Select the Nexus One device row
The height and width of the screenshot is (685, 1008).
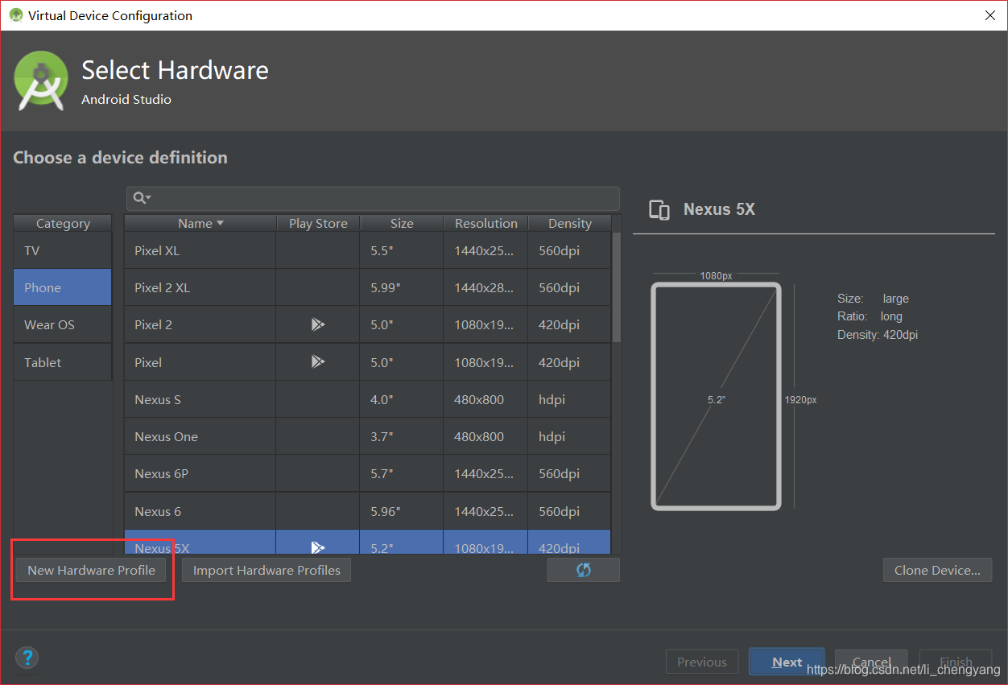[x=368, y=436]
